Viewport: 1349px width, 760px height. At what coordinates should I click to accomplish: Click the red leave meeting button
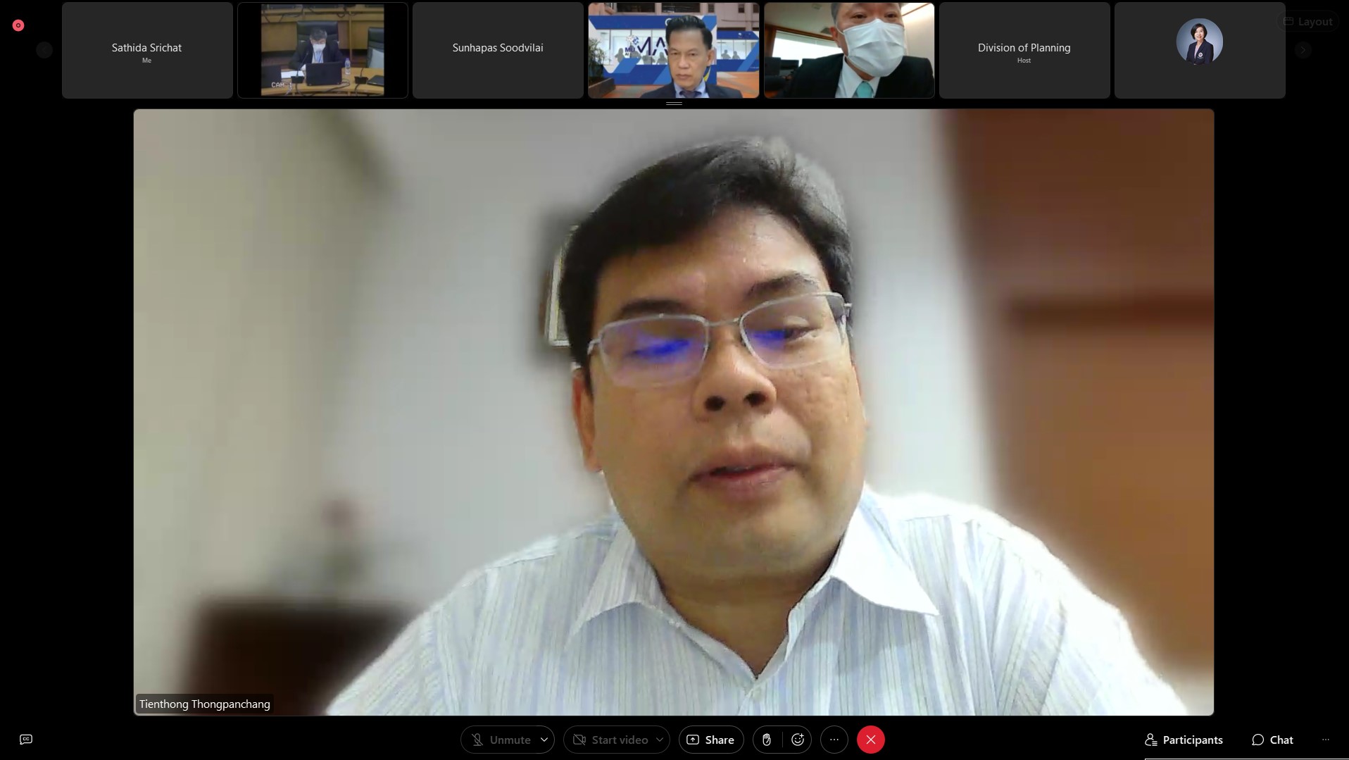pyautogui.click(x=871, y=740)
